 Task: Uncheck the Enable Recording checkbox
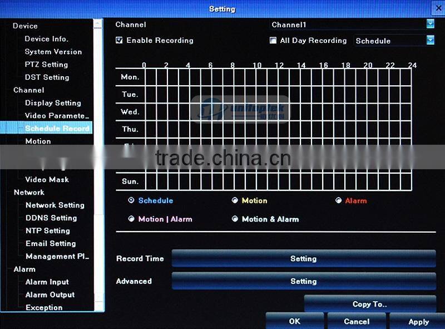click(x=119, y=40)
